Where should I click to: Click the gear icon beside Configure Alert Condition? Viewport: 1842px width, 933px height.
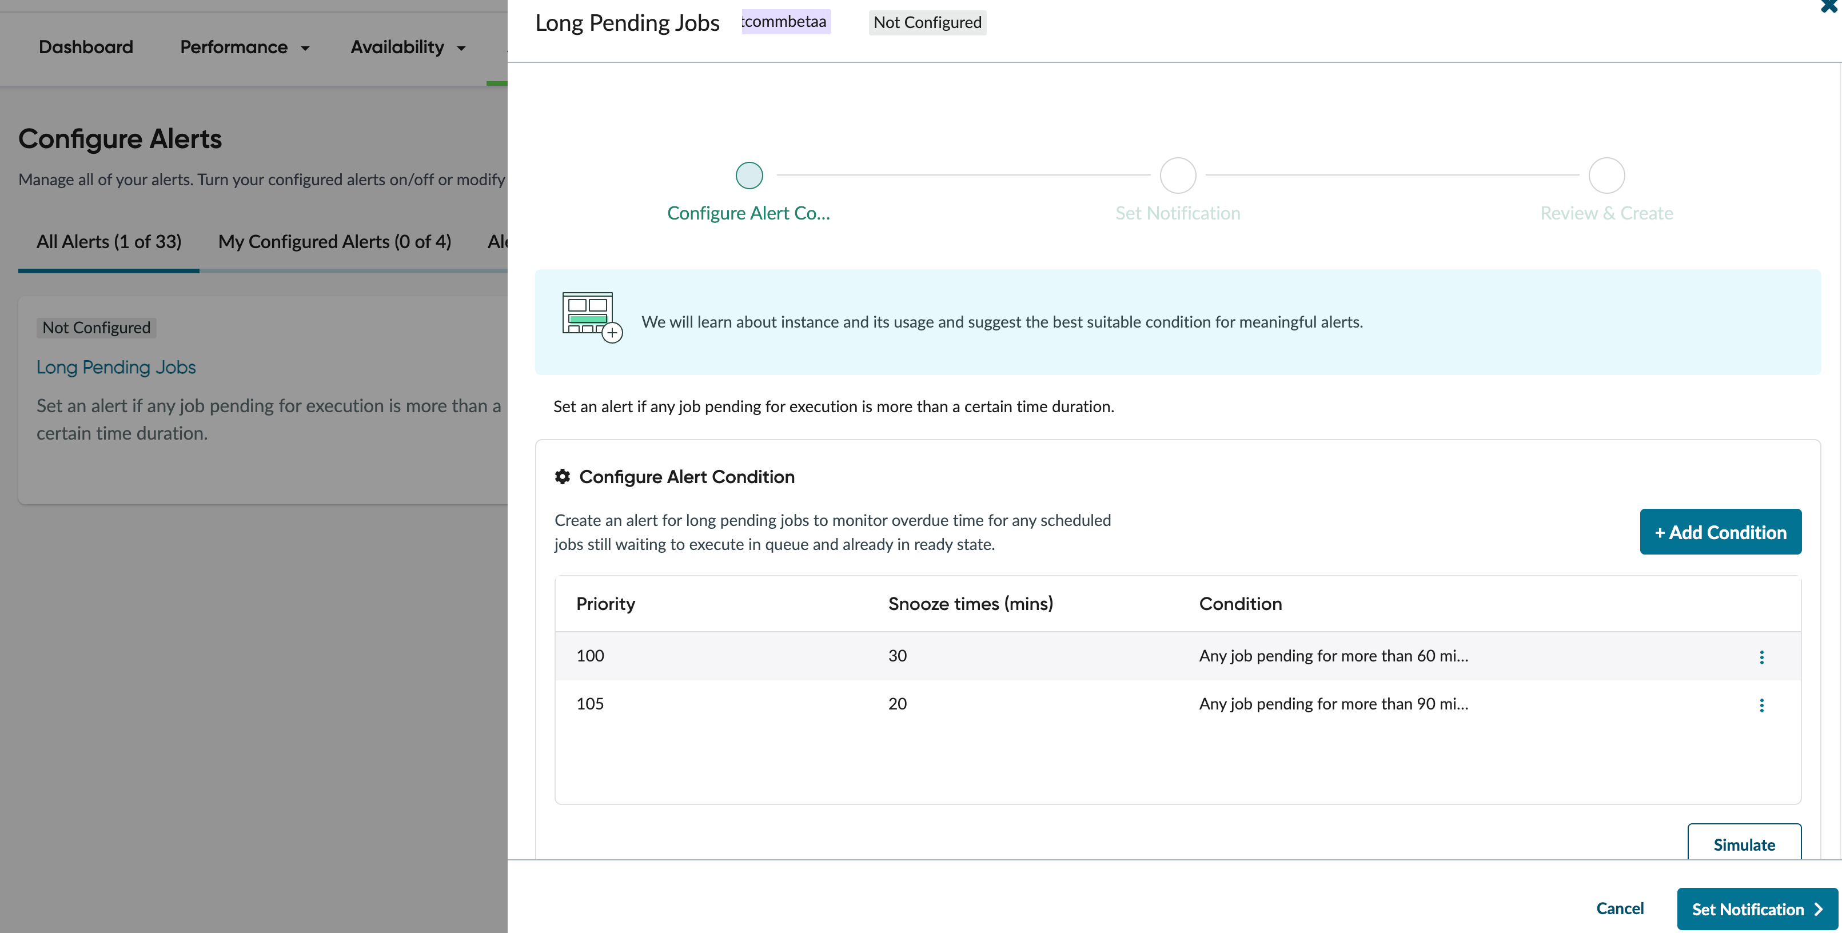(563, 476)
